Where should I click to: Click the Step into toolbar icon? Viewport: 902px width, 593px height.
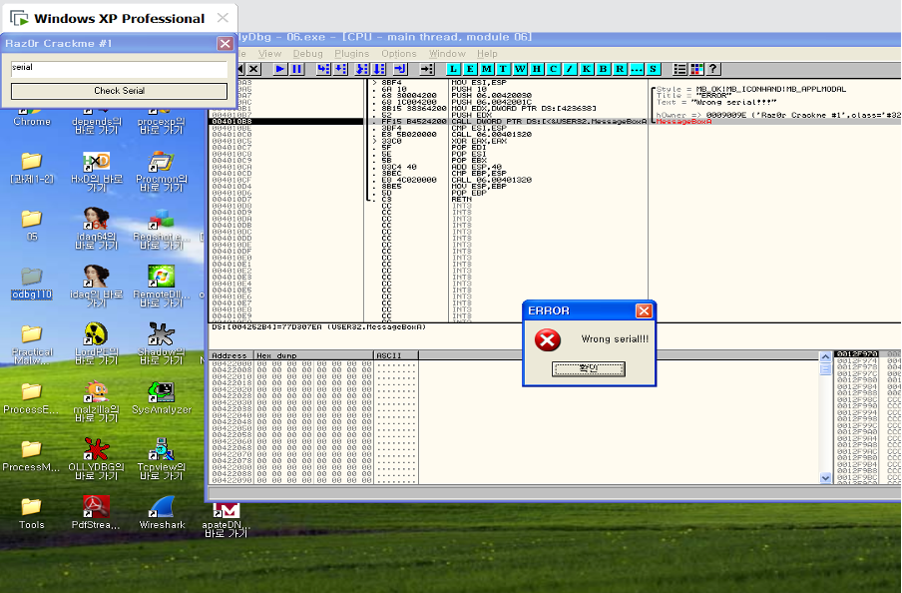click(324, 69)
